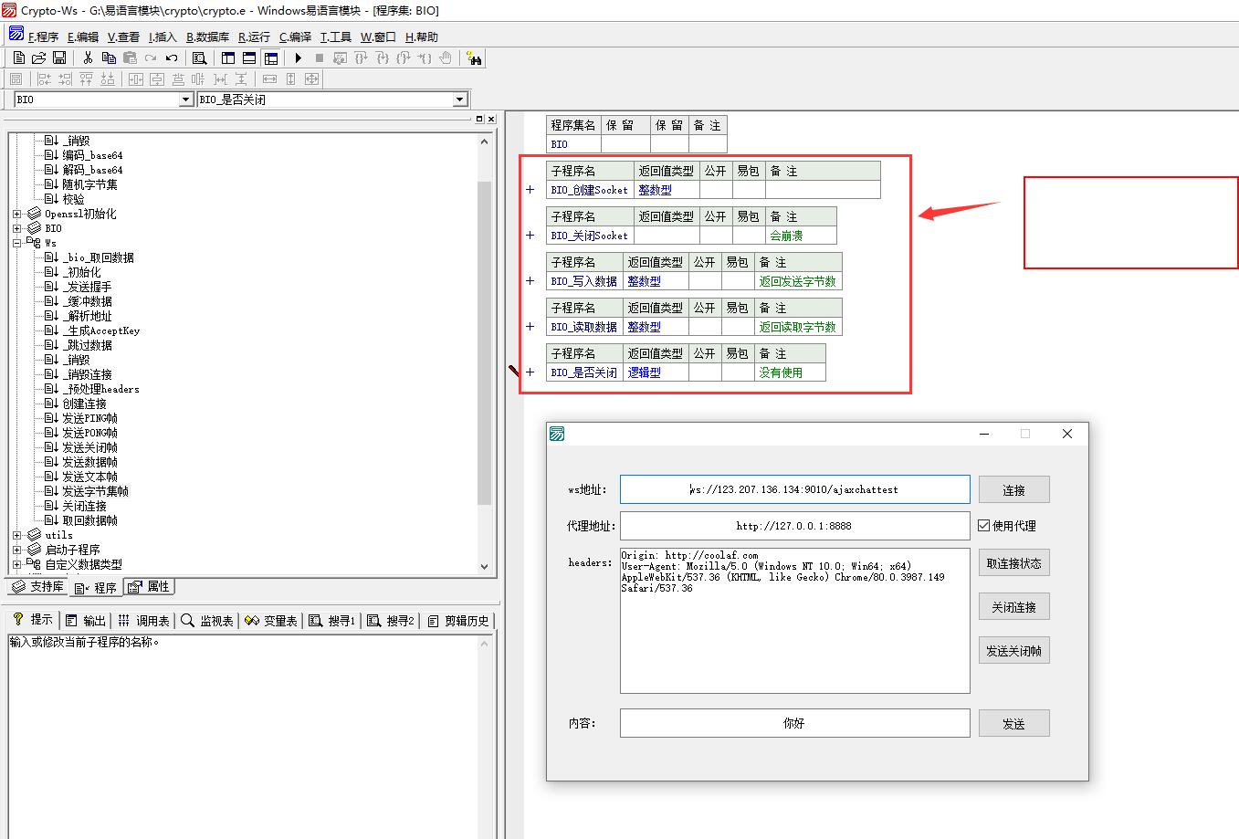Image resolution: width=1239 pixels, height=839 pixels.
Task: Click the Save floppy disk icon
Action: [59, 58]
